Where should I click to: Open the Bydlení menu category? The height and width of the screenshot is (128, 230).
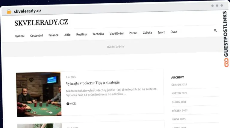click(x=19, y=36)
